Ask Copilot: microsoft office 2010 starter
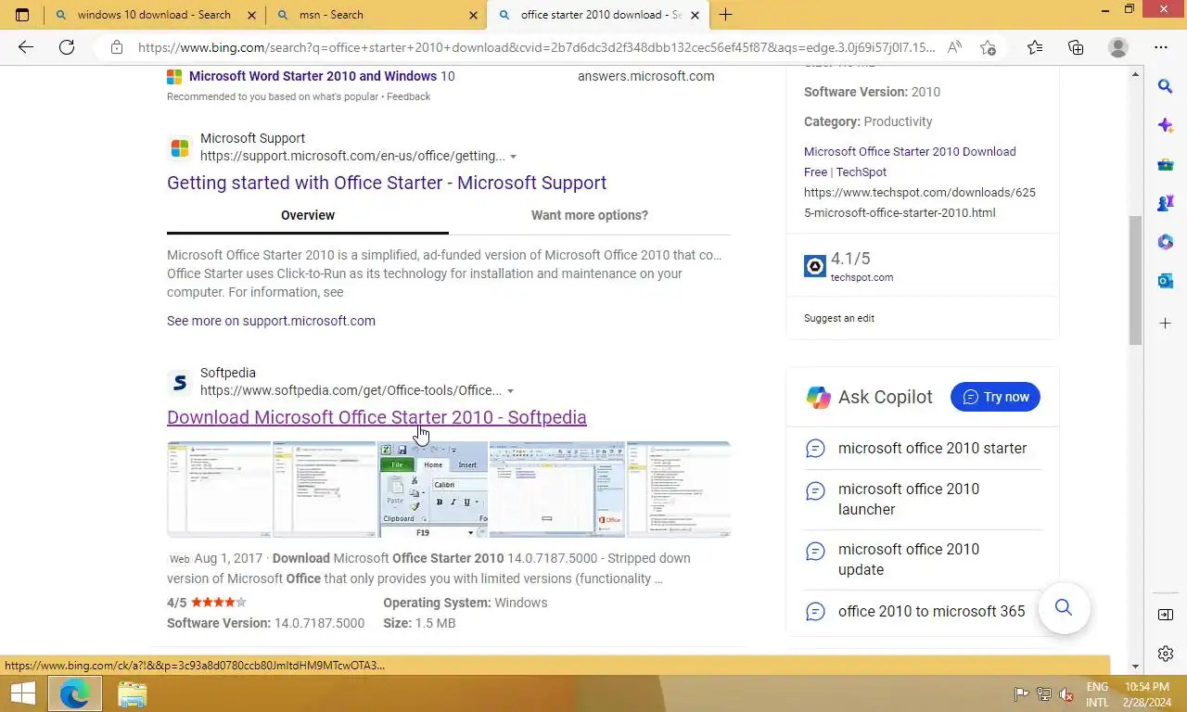Screen dimensions: 1187x712 [932, 448]
